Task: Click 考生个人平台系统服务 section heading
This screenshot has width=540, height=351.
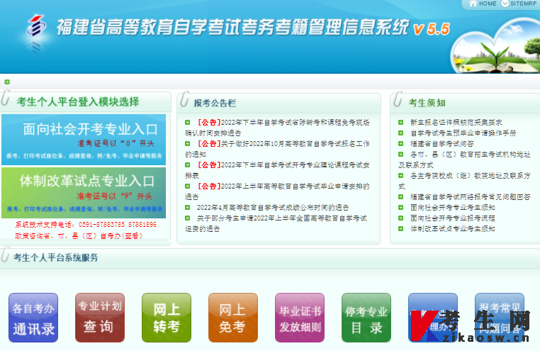Action: (56, 257)
